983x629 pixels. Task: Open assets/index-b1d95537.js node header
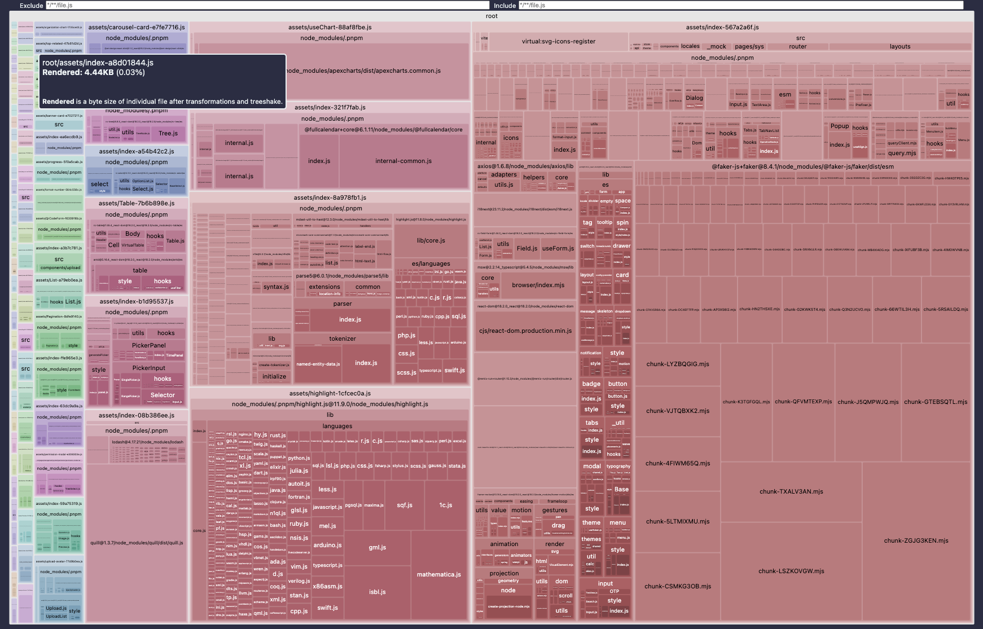[137, 301]
